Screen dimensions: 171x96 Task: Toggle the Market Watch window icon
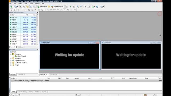point(21,7)
